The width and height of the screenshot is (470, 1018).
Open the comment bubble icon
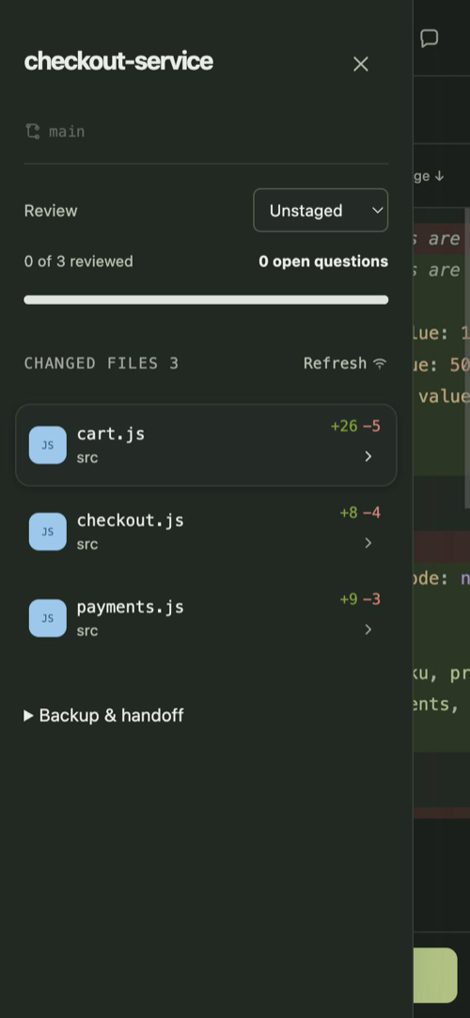click(430, 39)
